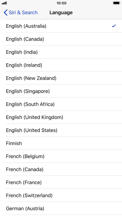Pick English (Ireland) from the list
This screenshot has width=122, height=218.
(x=61, y=65)
